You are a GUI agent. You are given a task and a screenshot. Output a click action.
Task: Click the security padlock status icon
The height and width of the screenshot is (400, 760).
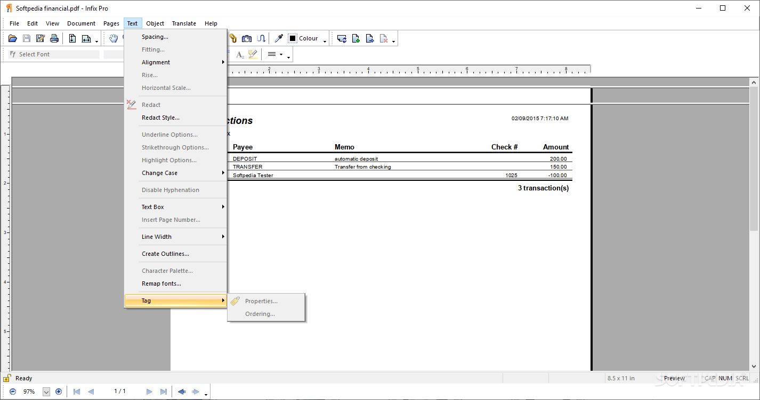point(7,378)
